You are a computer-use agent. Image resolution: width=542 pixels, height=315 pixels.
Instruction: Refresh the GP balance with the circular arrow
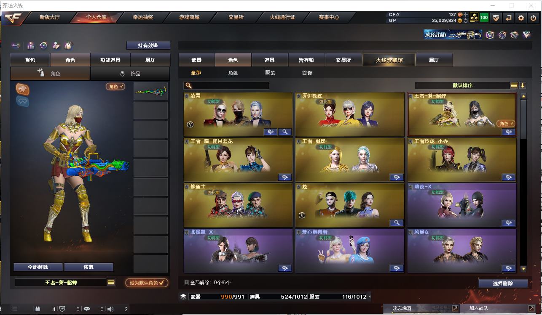pos(466,20)
